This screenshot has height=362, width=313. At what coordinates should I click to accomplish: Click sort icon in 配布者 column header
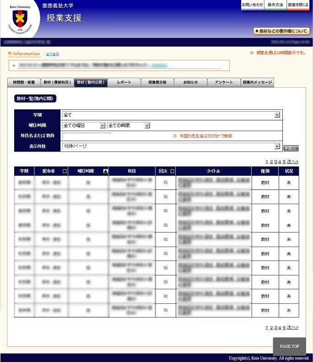point(65,171)
